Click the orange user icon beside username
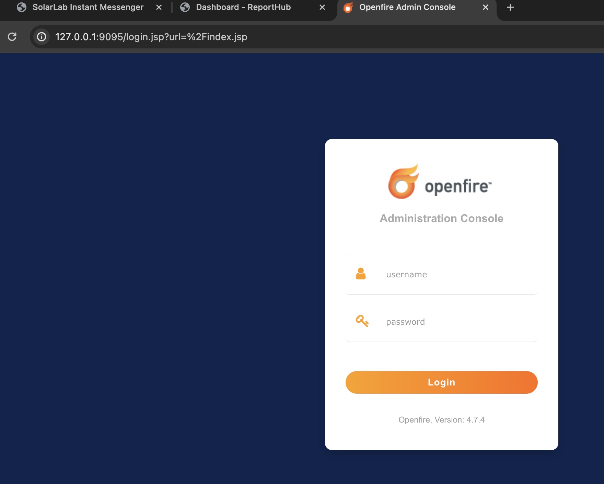This screenshot has width=604, height=484. pyautogui.click(x=361, y=274)
